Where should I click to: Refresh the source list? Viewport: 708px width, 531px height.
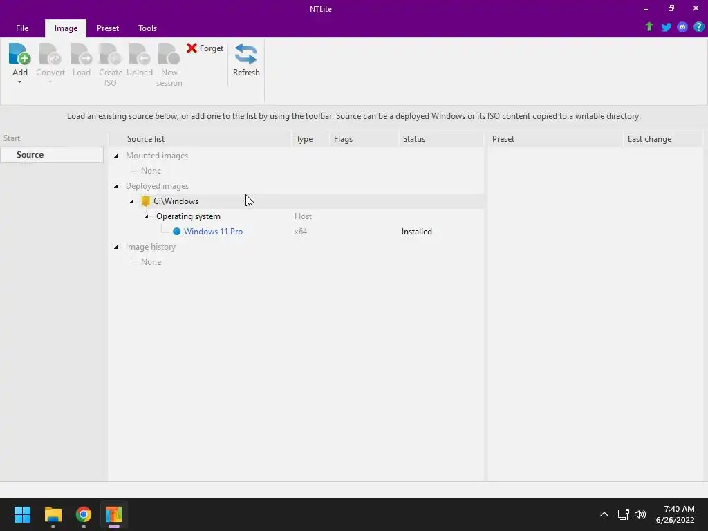coord(246,60)
